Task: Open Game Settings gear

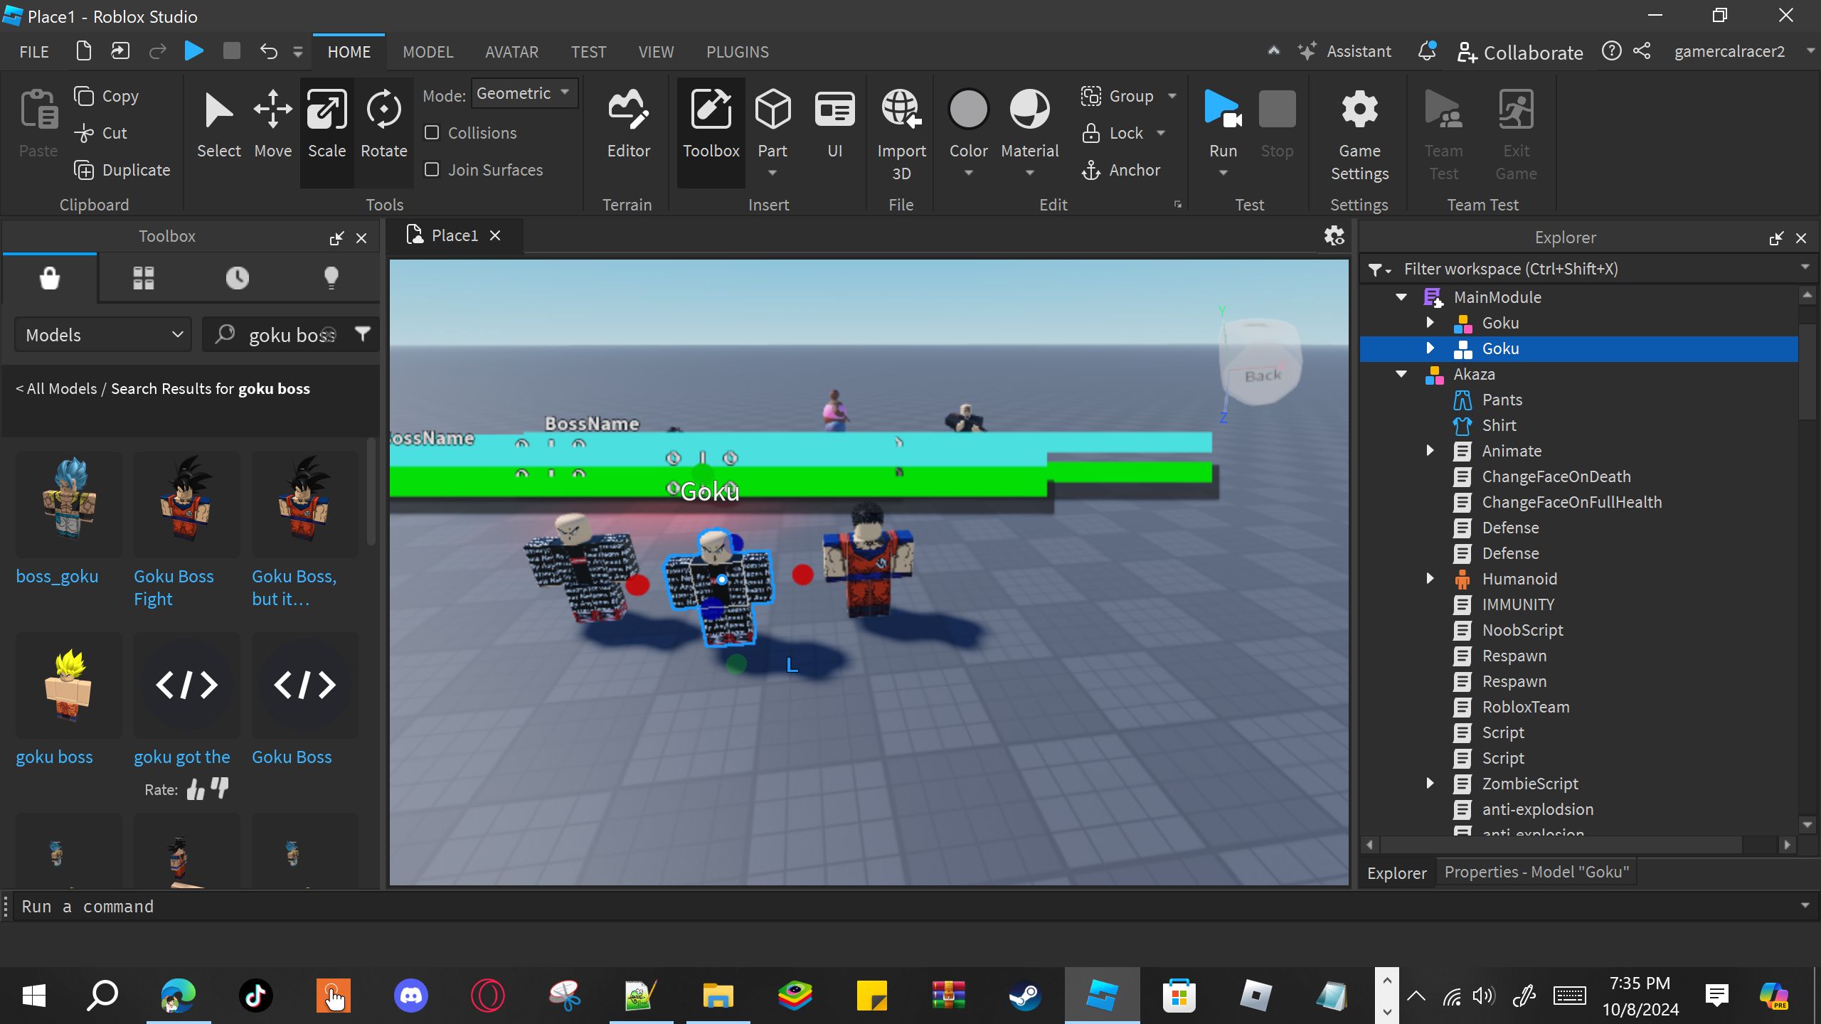Action: (x=1359, y=110)
